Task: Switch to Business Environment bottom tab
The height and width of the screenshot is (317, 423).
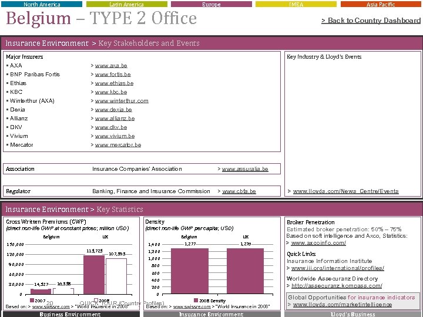Action: (70, 314)
